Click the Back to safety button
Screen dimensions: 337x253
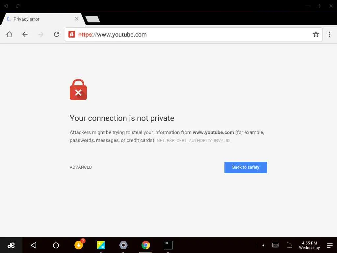coord(246,167)
